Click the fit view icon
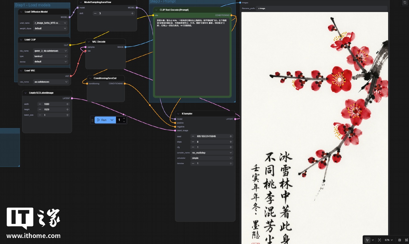 click(x=379, y=240)
